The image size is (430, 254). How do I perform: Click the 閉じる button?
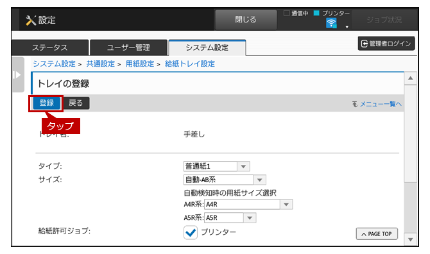tap(246, 20)
